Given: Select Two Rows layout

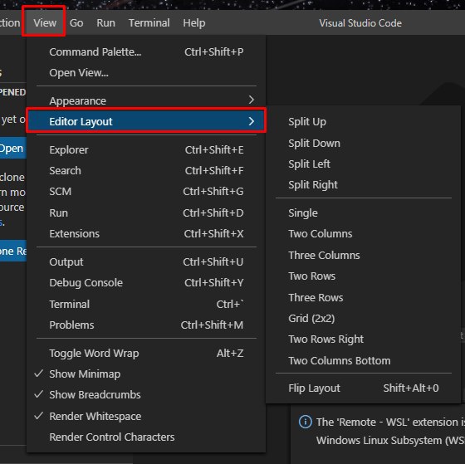Looking at the screenshot, I should (364, 276).
